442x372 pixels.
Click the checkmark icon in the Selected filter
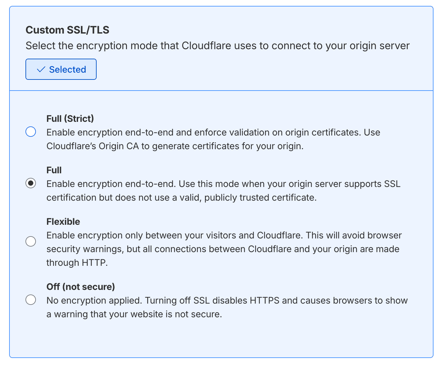pyautogui.click(x=41, y=69)
